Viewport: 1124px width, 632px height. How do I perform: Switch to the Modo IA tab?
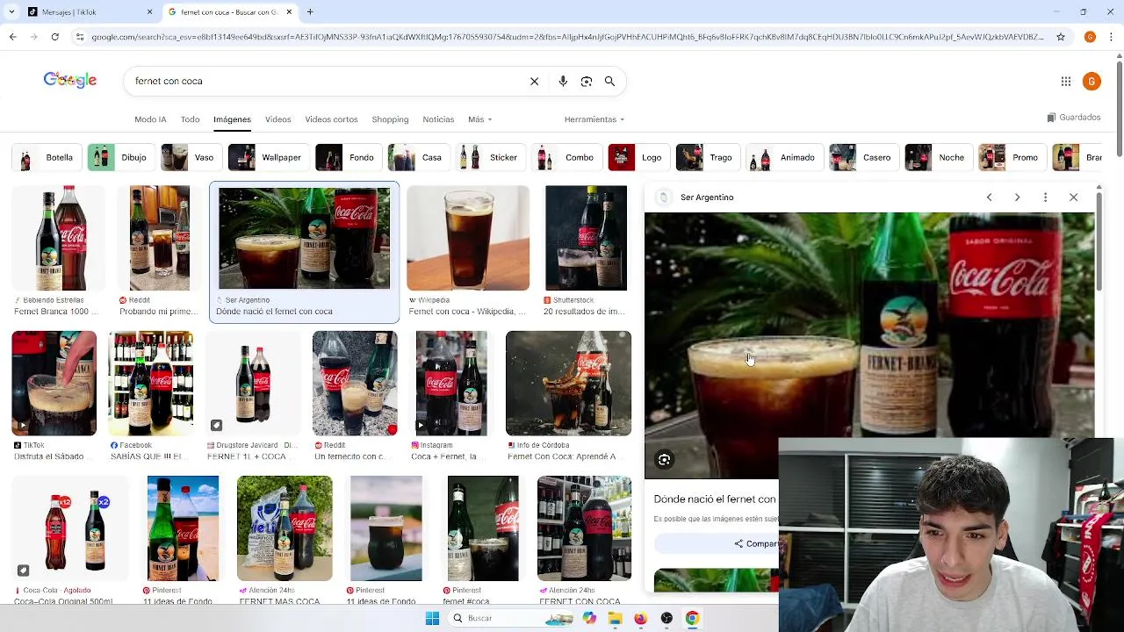150,119
